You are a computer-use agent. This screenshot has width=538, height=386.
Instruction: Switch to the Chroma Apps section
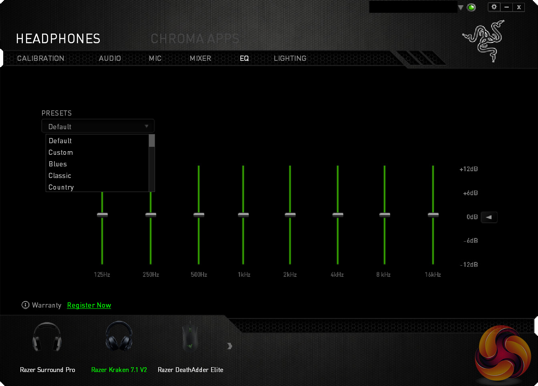(x=195, y=39)
